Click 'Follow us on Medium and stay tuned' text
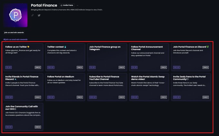The image size is (219, 136). 64,81
